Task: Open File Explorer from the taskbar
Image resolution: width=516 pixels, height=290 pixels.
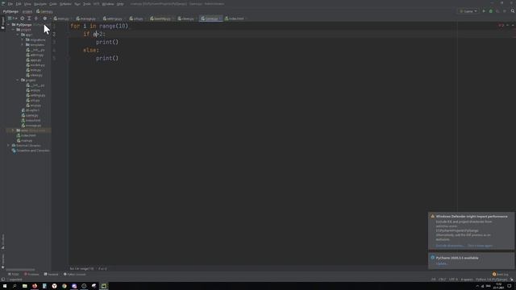Action: click(25, 286)
